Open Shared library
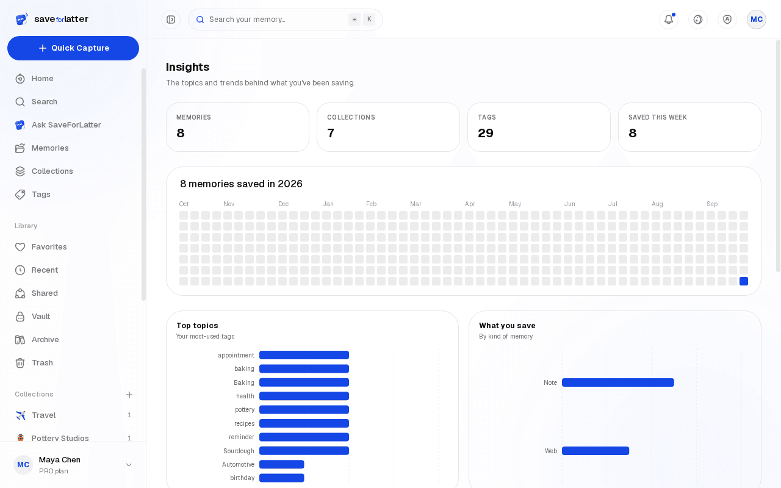781x488 pixels. pyautogui.click(x=73, y=293)
